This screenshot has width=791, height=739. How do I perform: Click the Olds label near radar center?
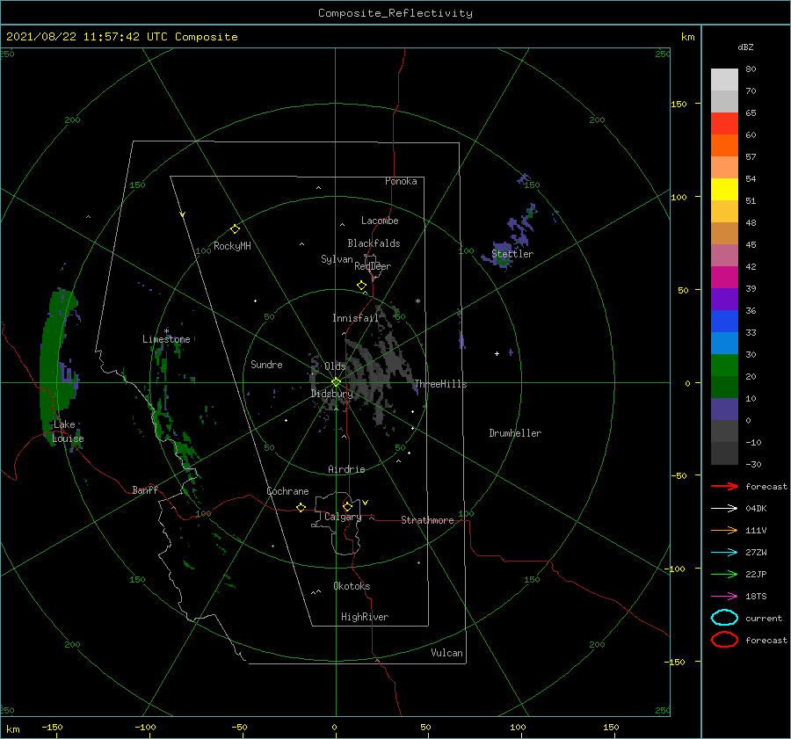[335, 366]
